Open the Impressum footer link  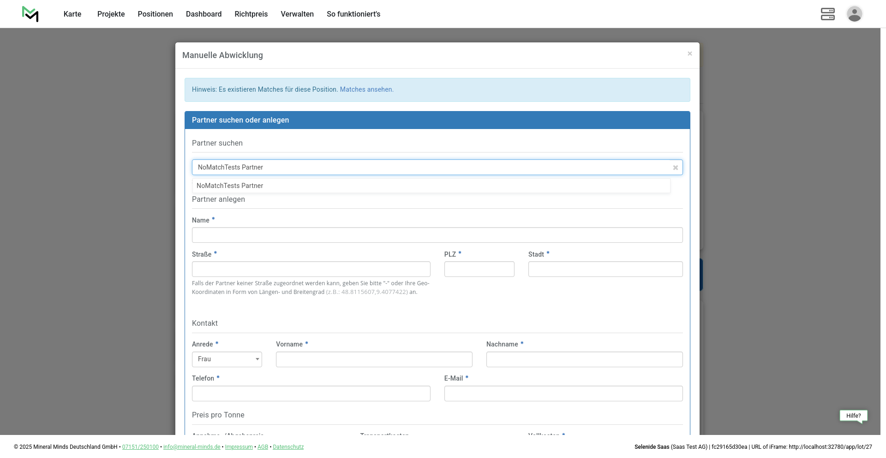coord(239,447)
